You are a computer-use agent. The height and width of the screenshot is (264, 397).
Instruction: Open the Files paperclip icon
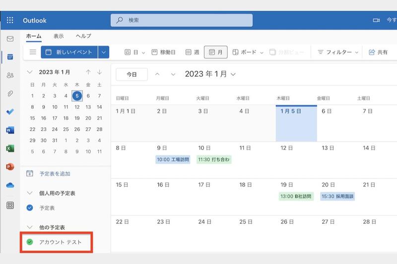(10, 94)
